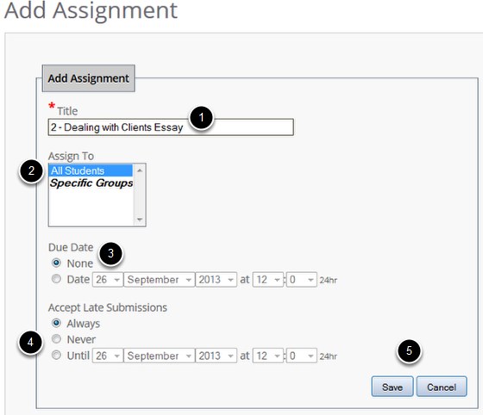Select the Due Date 'Date' radio button
The height and width of the screenshot is (415, 483).
[x=56, y=279]
